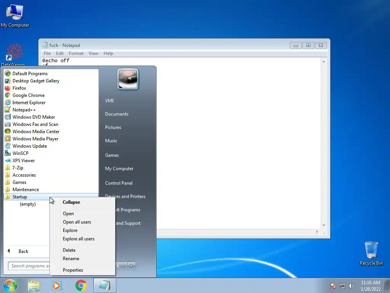Open the Notepad File menu

pos(47,53)
